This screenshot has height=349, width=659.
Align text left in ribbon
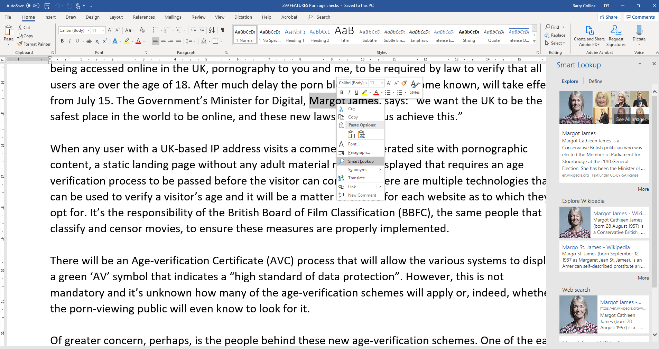coord(156,41)
